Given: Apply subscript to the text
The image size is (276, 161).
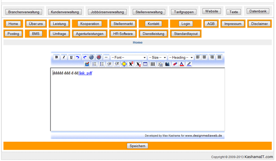Looking at the screenshot, I should 138,64.
